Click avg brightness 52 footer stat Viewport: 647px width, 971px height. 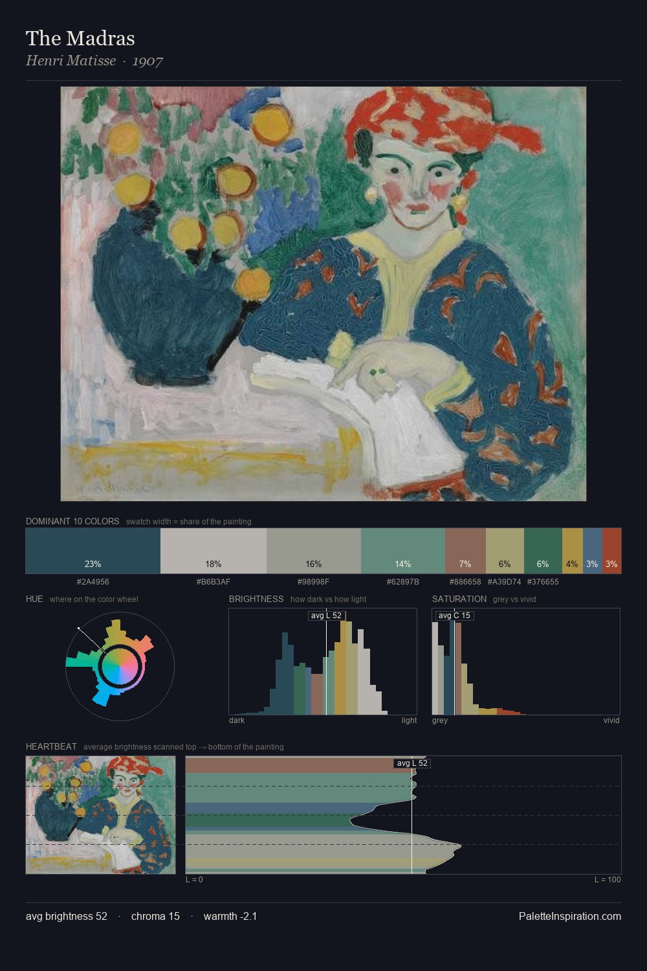pos(67,916)
